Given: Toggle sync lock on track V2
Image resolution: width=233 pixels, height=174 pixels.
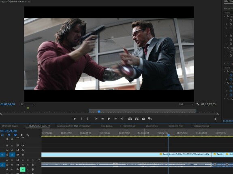Looking at the screenshot, I should 18,150.
